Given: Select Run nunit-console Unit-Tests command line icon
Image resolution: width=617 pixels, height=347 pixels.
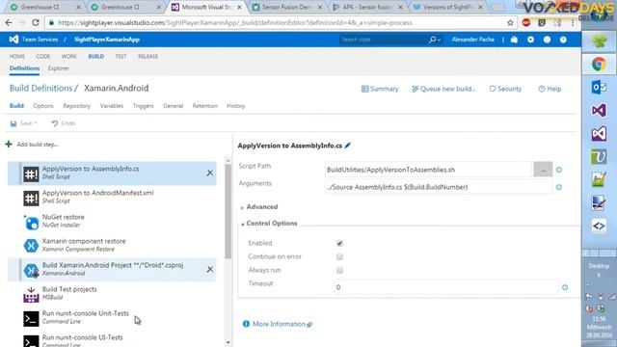Looking at the screenshot, I should coord(31,318).
